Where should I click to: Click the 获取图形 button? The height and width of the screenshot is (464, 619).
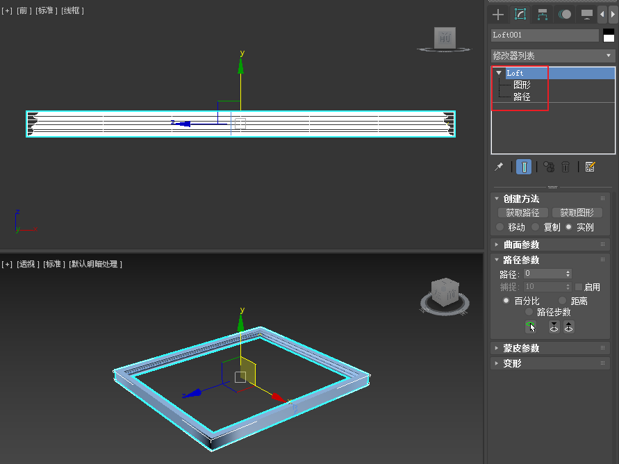[x=577, y=213]
